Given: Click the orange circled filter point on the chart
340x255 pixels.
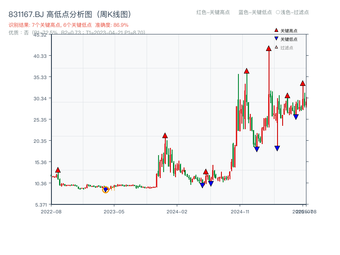Looking at the screenshot, I should coord(106,190).
